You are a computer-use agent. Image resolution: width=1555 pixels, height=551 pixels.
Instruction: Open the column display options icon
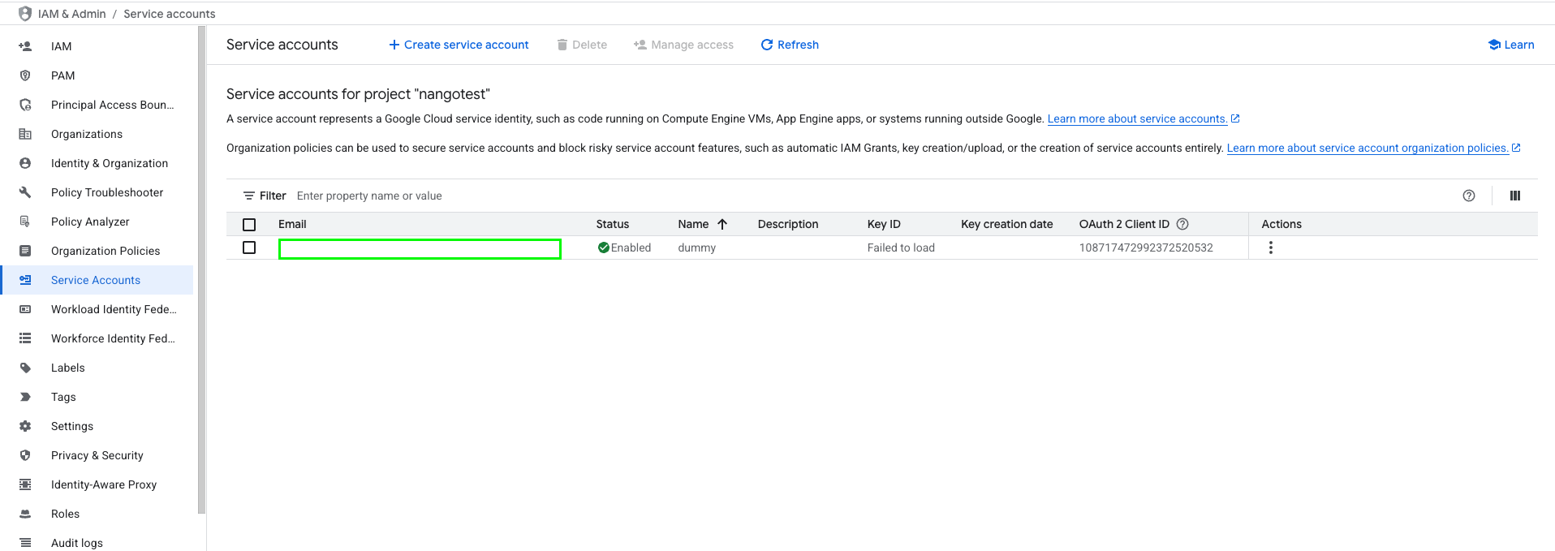pos(1515,196)
